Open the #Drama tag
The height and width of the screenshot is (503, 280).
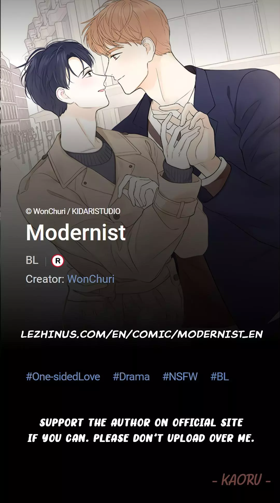tap(131, 376)
